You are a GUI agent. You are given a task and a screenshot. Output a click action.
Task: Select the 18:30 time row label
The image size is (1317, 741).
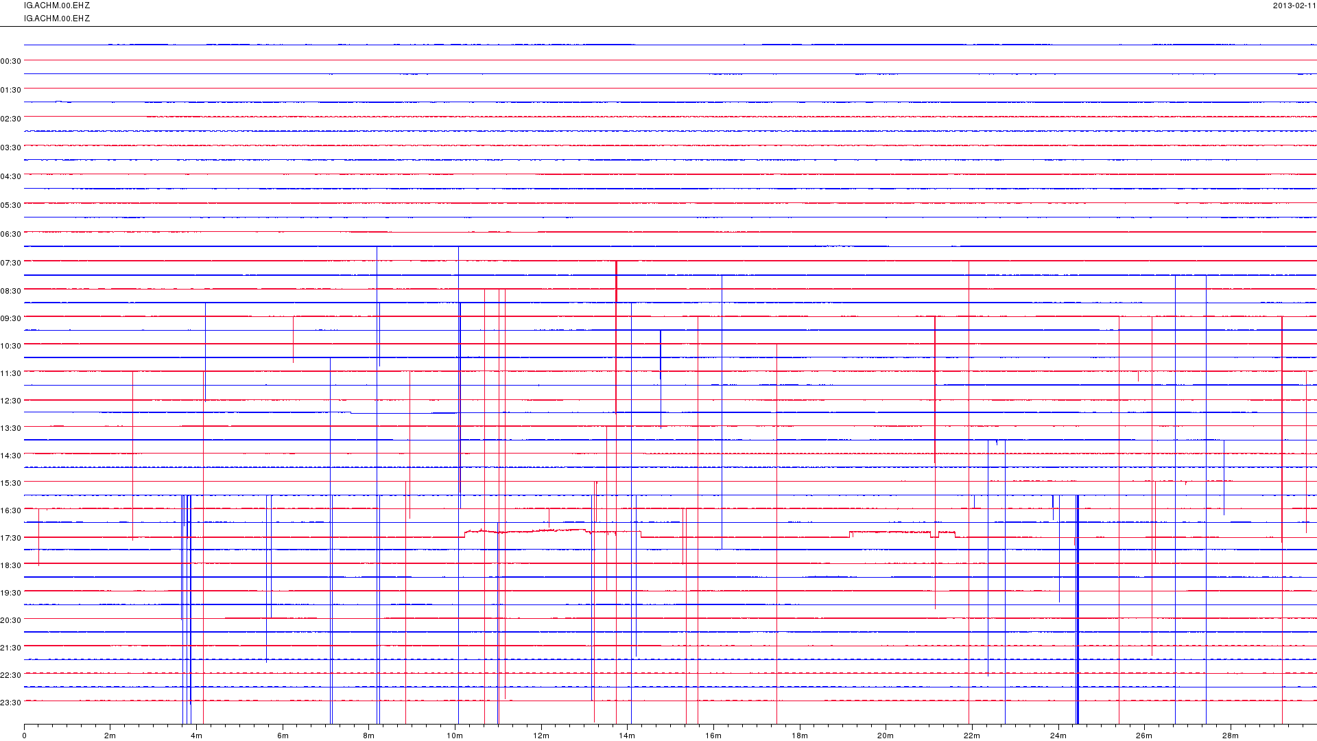pos(11,565)
